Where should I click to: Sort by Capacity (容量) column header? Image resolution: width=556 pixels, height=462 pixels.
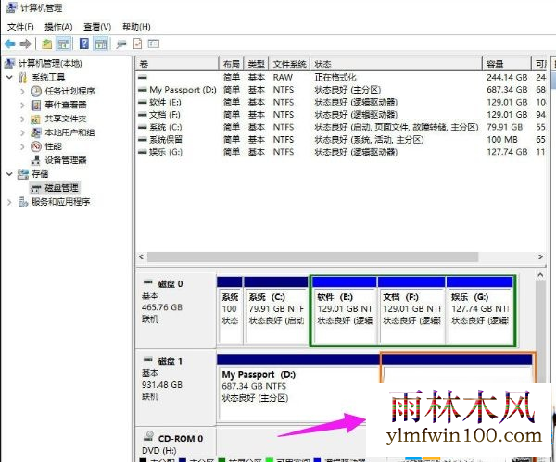[507, 64]
